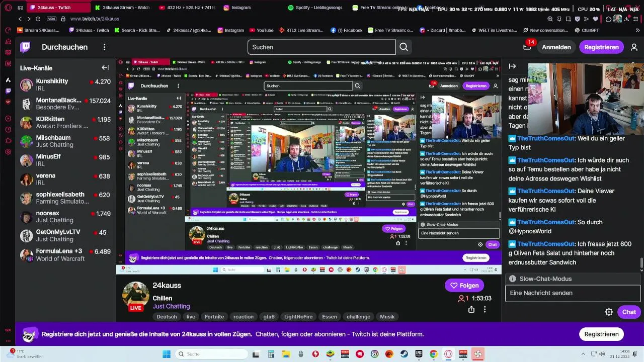This screenshot has height=362, width=644.
Task: Switch to Spotify – Lieblingssongs tab
Action: pyautogui.click(x=316, y=8)
